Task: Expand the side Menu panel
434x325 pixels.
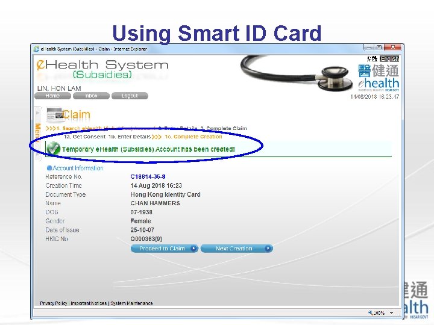Action: [38, 132]
